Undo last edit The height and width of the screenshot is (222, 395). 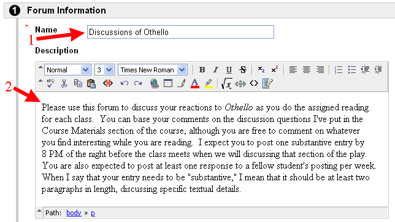coord(124,83)
